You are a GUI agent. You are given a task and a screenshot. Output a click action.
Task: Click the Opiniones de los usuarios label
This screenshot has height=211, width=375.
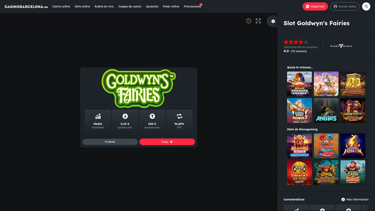[x=301, y=47]
